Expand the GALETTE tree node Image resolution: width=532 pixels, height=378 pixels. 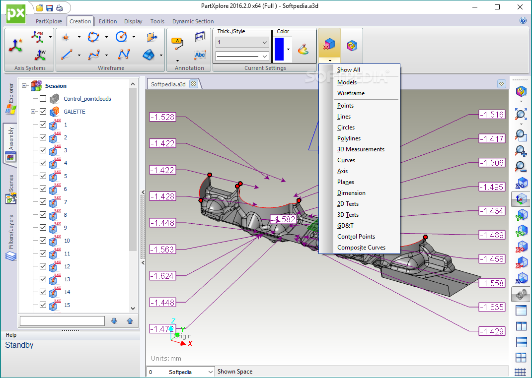pos(33,112)
